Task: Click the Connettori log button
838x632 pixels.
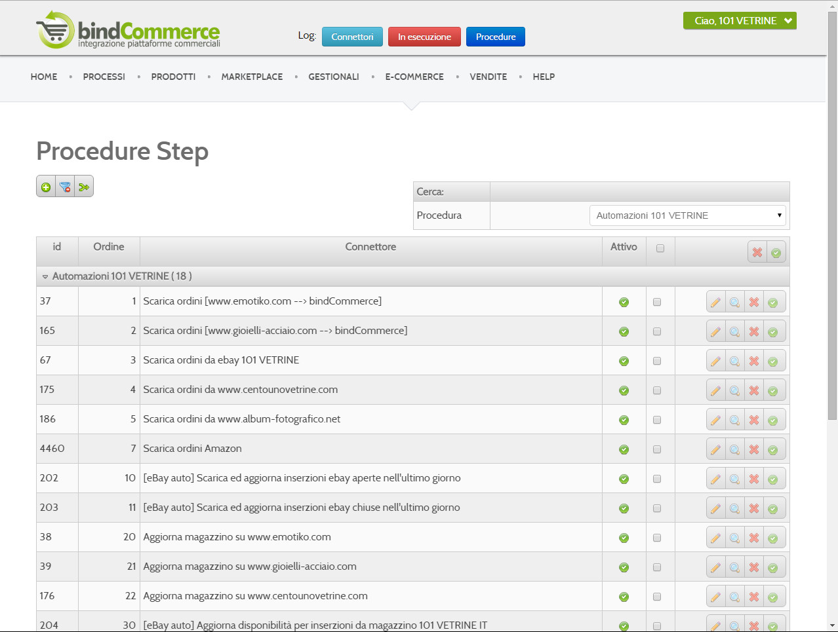Action: pyautogui.click(x=352, y=37)
